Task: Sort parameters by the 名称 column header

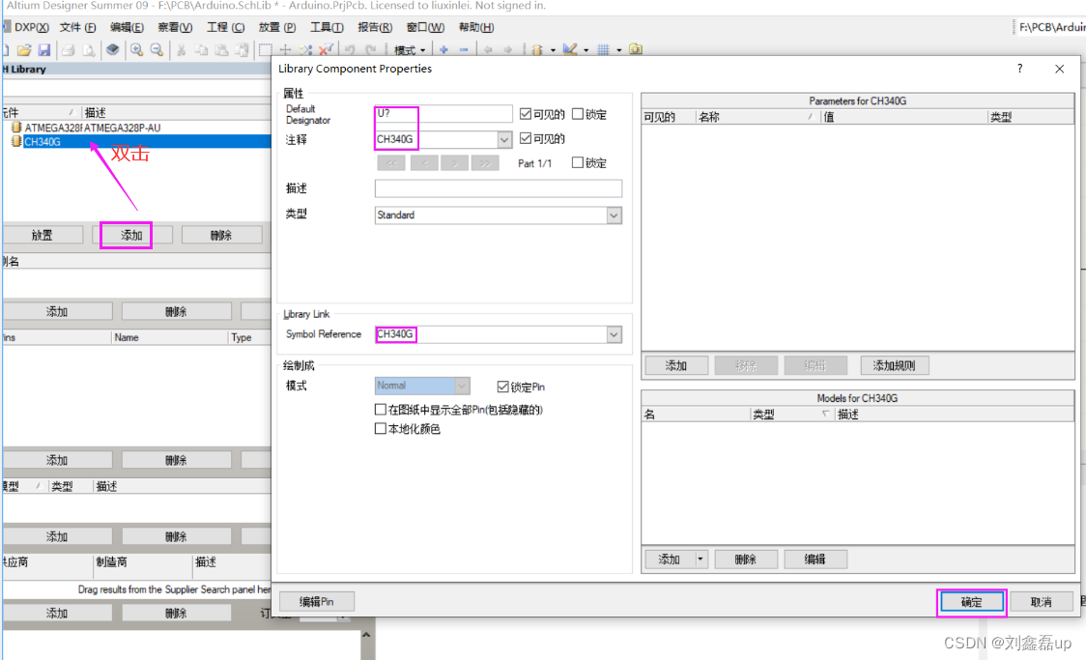Action: tap(757, 117)
